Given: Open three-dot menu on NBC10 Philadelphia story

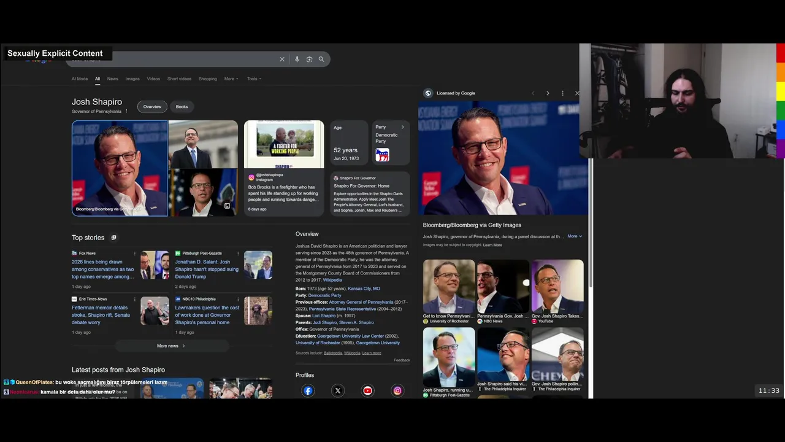Looking at the screenshot, I should [x=238, y=300].
